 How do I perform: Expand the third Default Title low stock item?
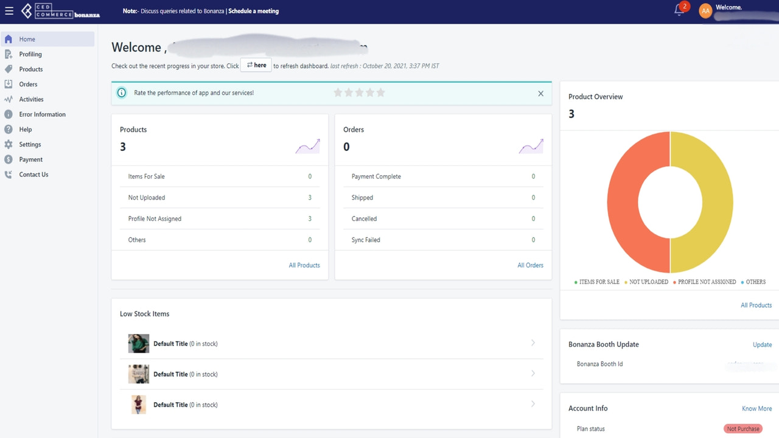[x=533, y=404]
